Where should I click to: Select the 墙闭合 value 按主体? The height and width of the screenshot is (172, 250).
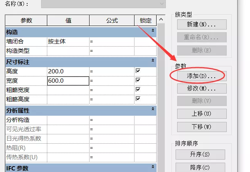[68, 42]
